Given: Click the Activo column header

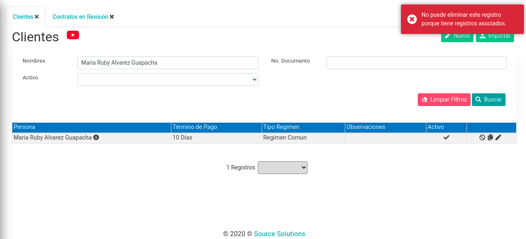Looking at the screenshot, I should (x=446, y=127).
